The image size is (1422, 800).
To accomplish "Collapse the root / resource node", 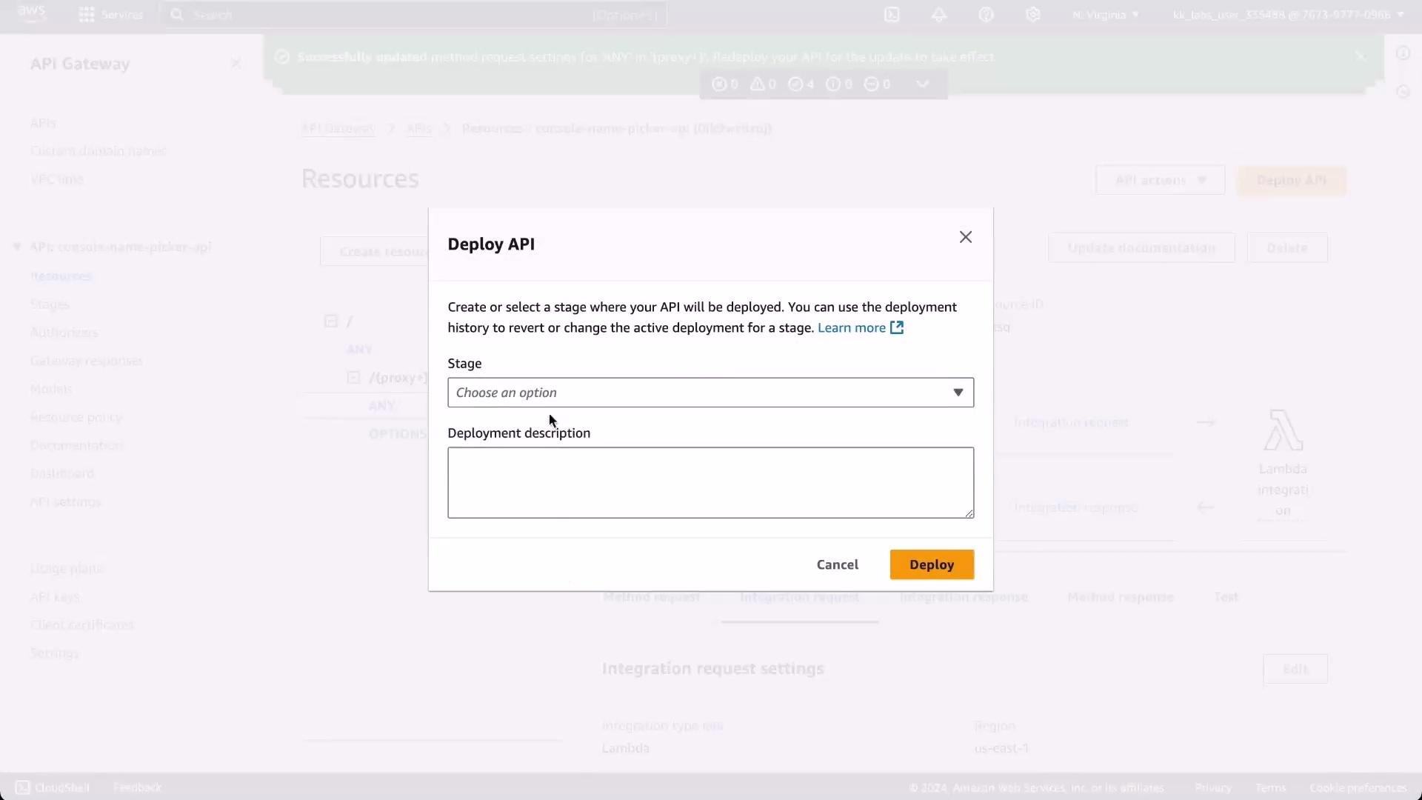I will click(x=331, y=321).
